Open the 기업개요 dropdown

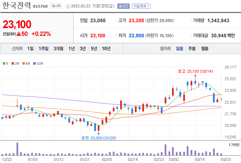[141, 6]
